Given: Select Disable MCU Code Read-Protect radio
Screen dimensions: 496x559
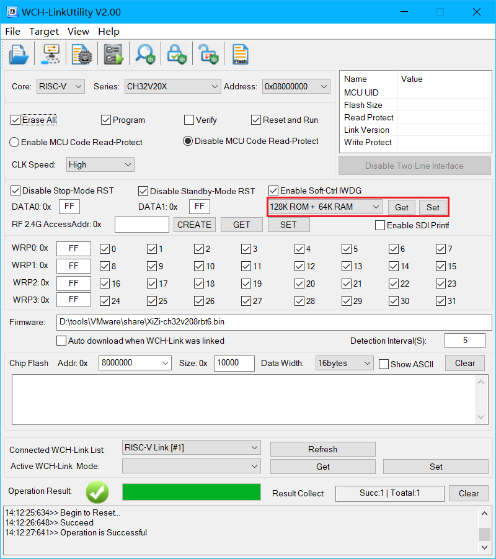Looking at the screenshot, I should coord(188,141).
